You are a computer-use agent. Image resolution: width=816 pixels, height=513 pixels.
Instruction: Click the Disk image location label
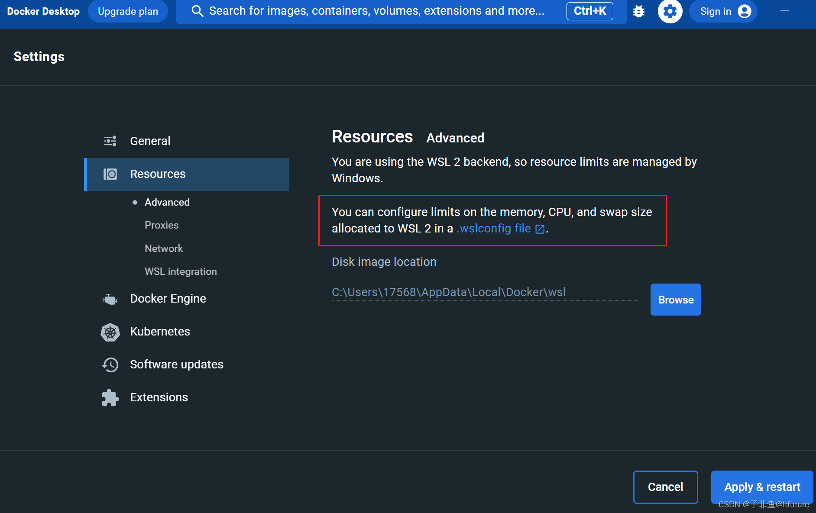point(384,262)
